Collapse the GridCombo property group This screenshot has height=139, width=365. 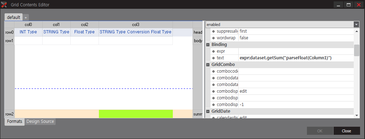coord(208,65)
